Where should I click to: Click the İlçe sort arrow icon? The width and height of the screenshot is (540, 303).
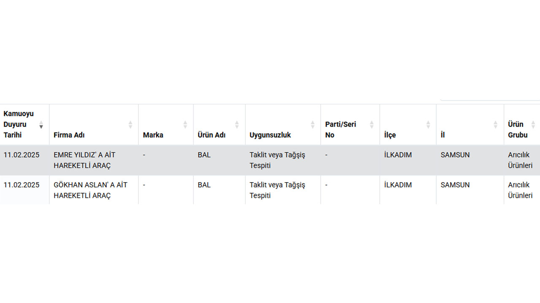tap(428, 125)
